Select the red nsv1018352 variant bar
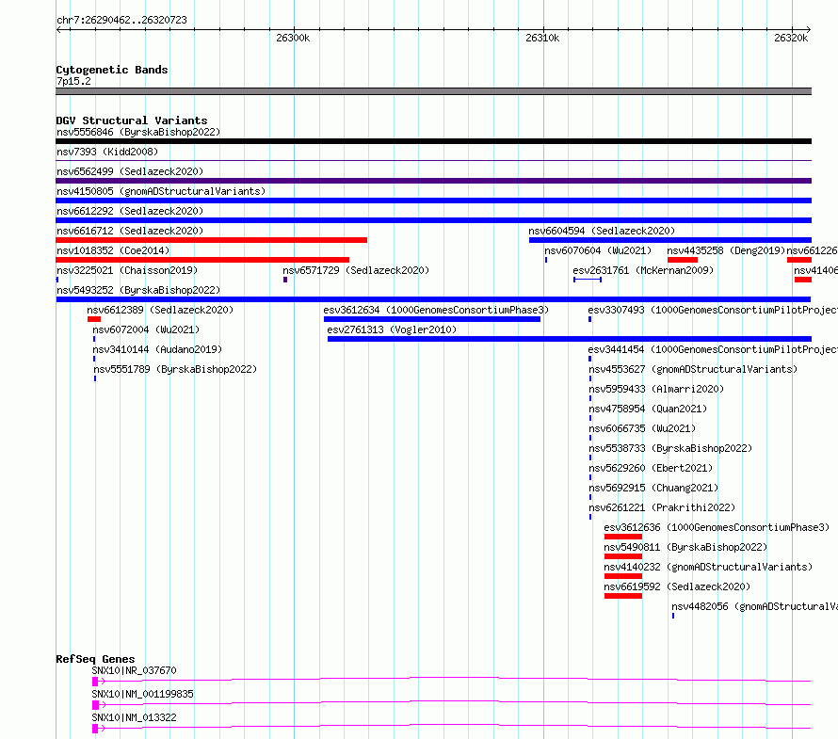This screenshot has height=739, width=838. [x=202, y=260]
